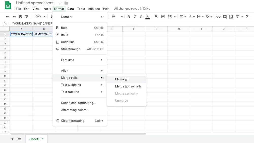Screen dimensions: 254x143
Task: Close the open Format menu
Action: click(x=59, y=9)
